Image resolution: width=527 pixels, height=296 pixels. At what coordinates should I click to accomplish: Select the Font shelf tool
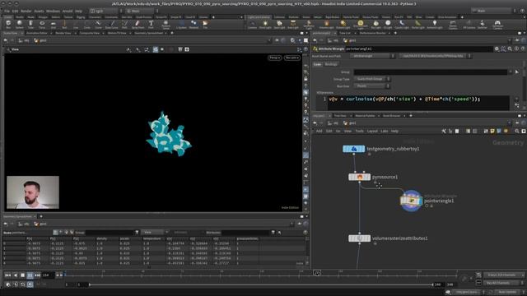(151, 24)
